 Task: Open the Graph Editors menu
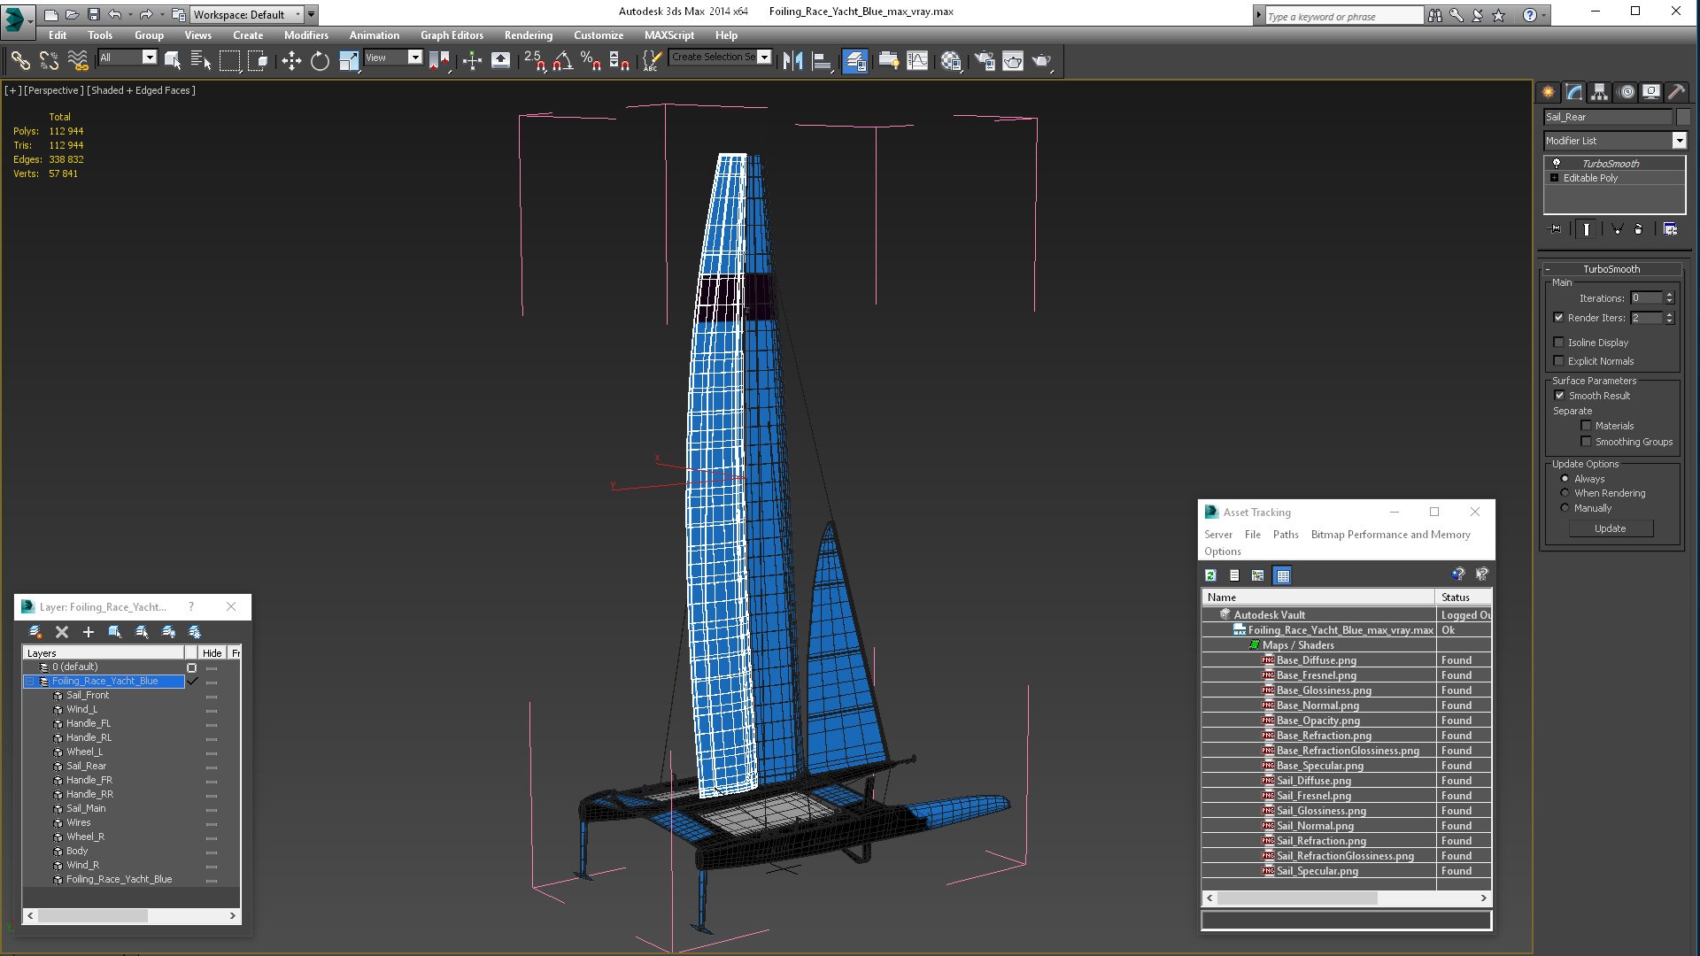click(452, 35)
